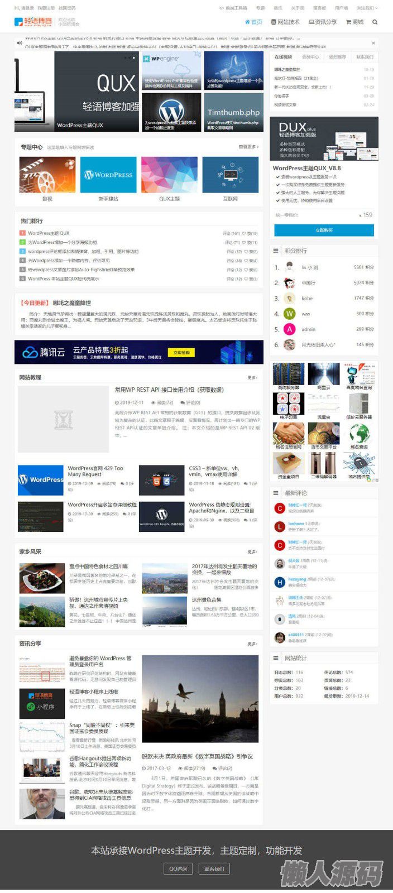Click the 轻语博客 site logo
Image resolution: width=393 pixels, height=893 pixels.
pos(33,22)
